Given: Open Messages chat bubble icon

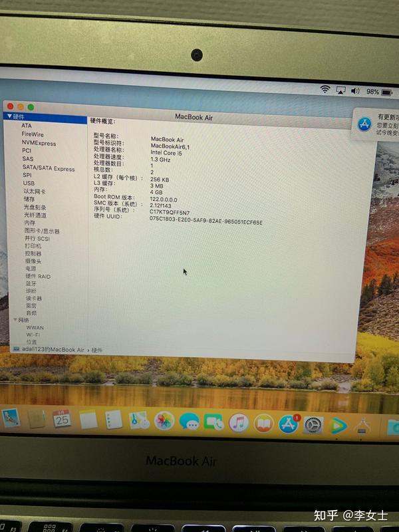Looking at the screenshot, I should [189, 422].
